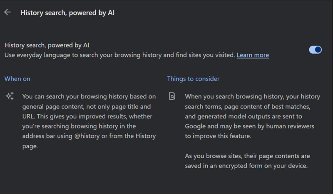The image size is (333, 194).
Task: Select the "When on" heading
Action: point(17,79)
